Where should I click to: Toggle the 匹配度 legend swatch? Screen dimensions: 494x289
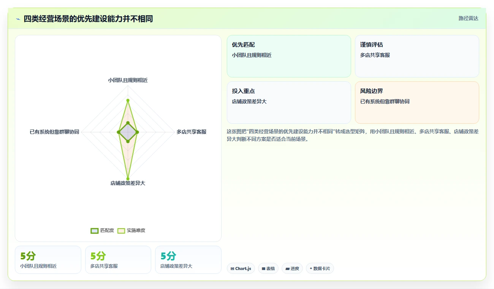click(x=95, y=231)
